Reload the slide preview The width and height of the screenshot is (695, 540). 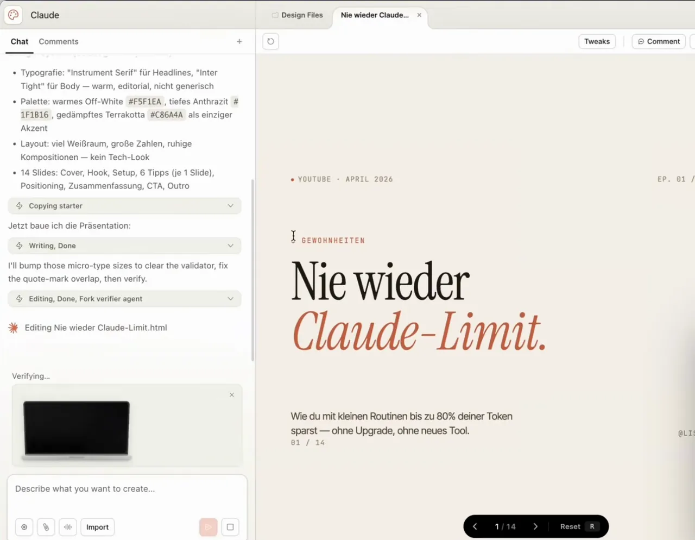point(270,41)
